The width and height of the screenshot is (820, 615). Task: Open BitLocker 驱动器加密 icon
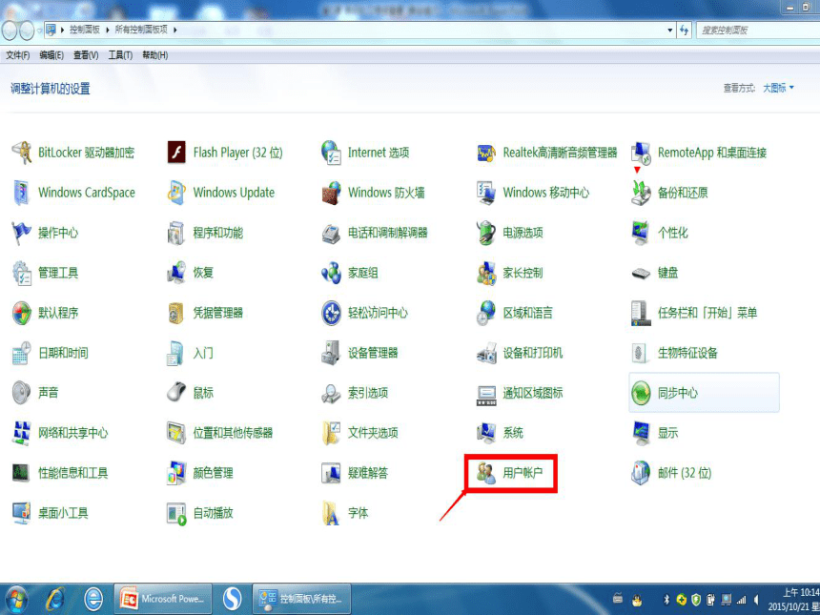tap(22, 153)
